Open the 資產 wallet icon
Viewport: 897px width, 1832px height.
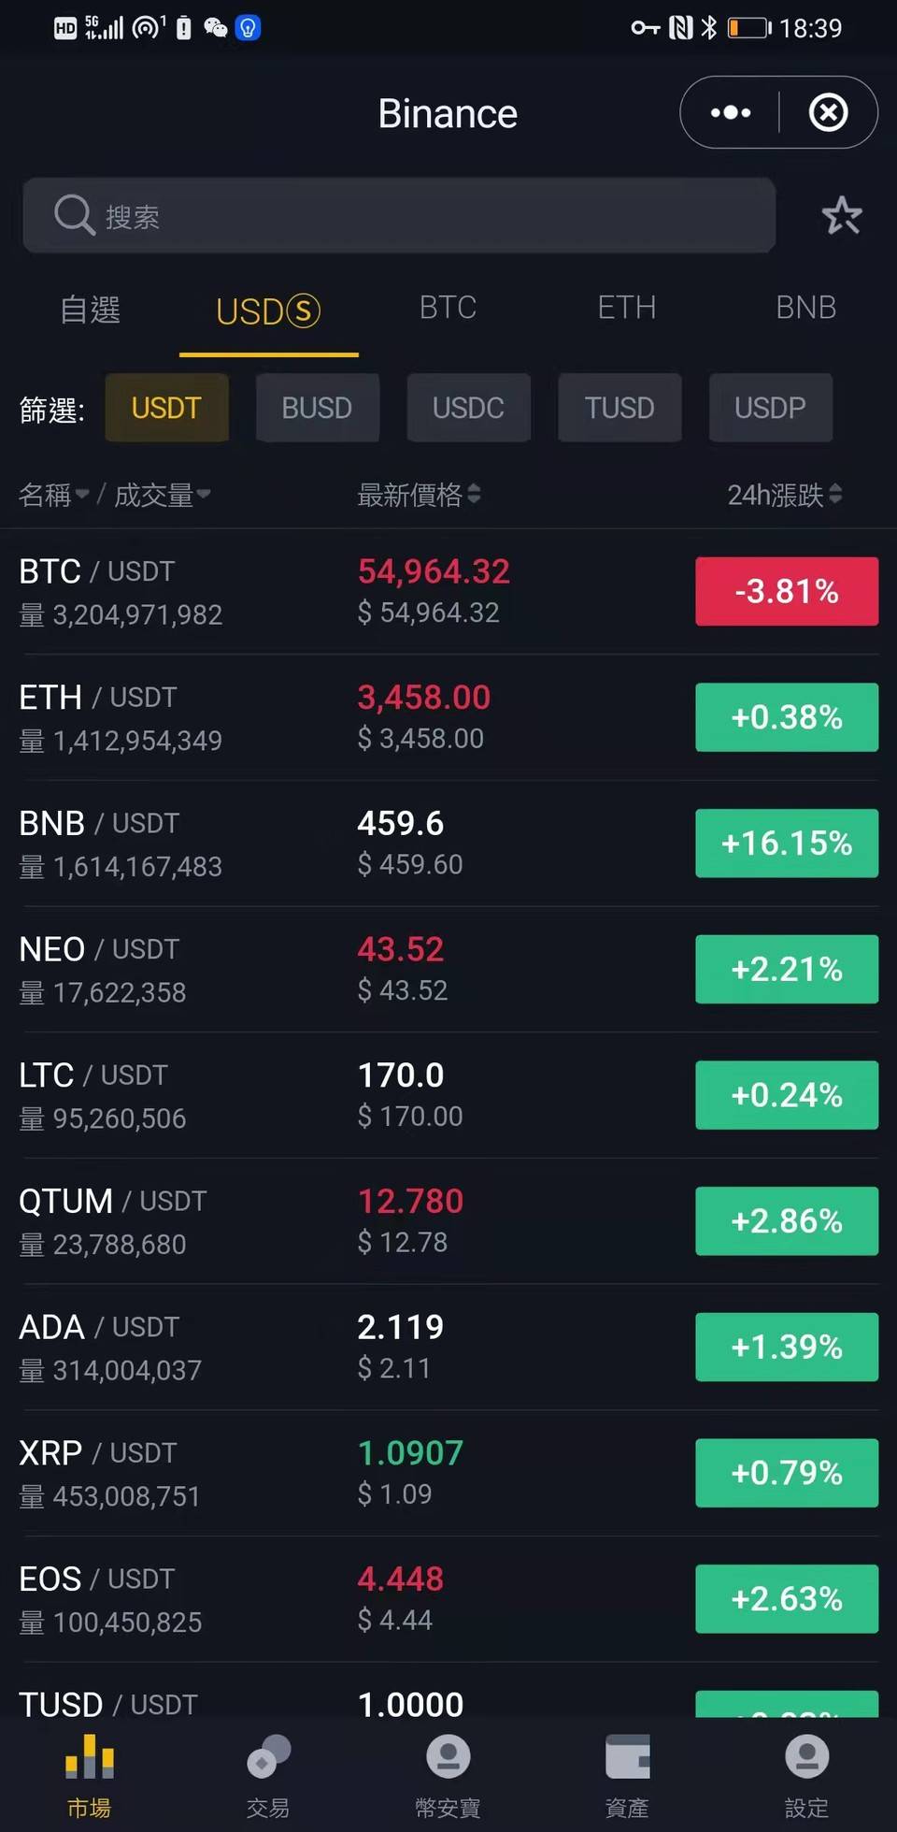tap(627, 1758)
